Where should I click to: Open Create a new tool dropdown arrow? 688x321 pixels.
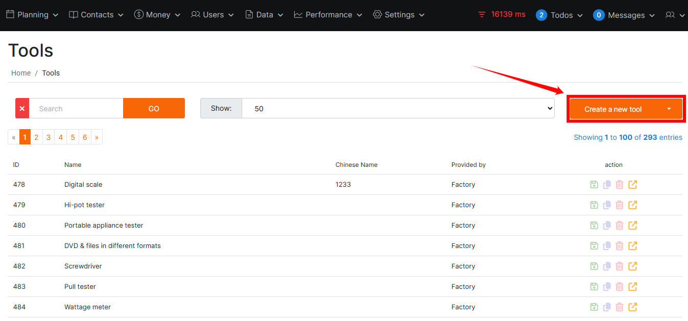coord(669,109)
